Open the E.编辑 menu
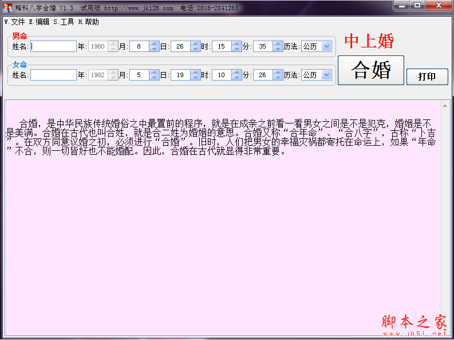 39,22
